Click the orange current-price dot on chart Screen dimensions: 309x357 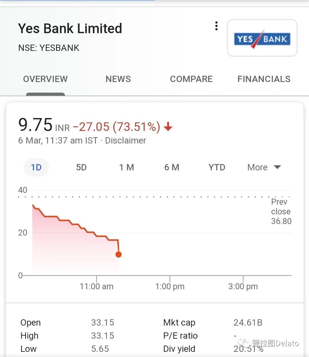118,254
